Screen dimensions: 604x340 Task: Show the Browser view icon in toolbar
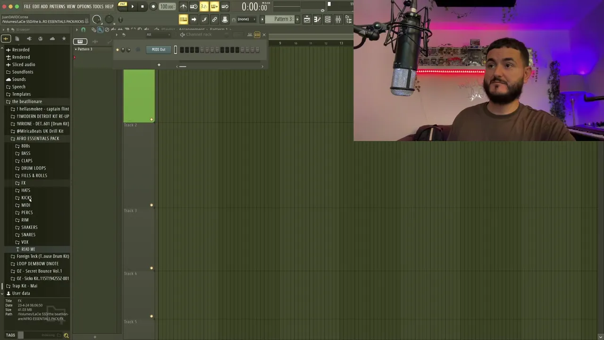click(x=348, y=19)
